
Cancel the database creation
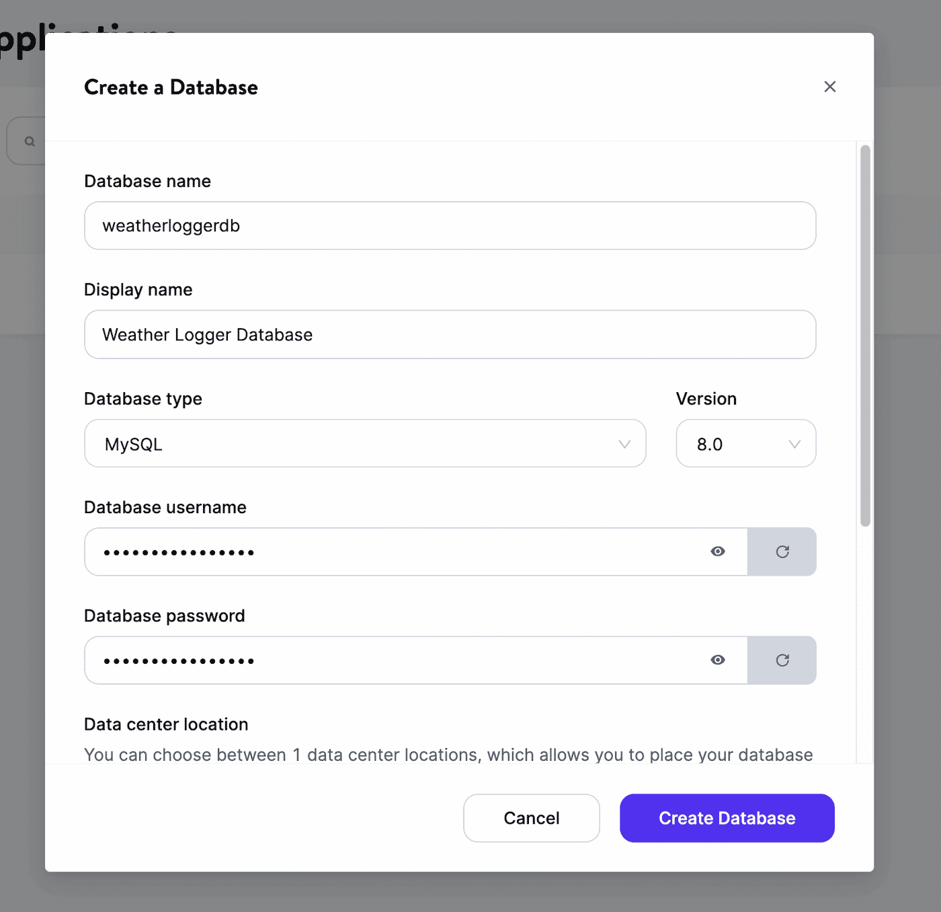532,818
